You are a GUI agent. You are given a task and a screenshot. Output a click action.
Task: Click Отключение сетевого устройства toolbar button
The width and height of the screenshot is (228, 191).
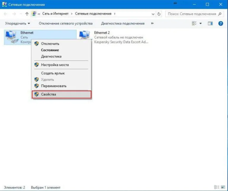coord(66,23)
